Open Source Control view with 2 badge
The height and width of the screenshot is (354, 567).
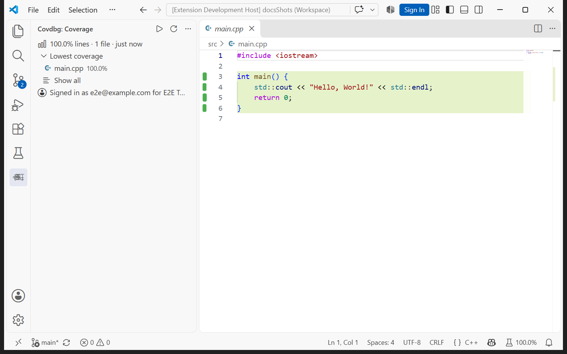pos(18,80)
